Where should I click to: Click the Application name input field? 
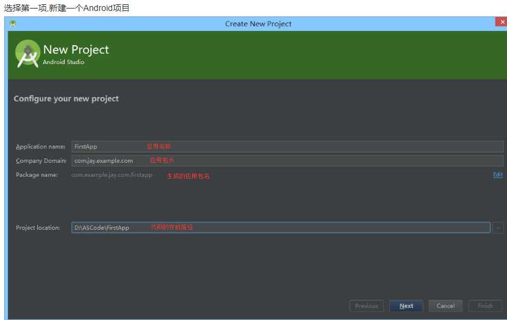[x=287, y=147]
